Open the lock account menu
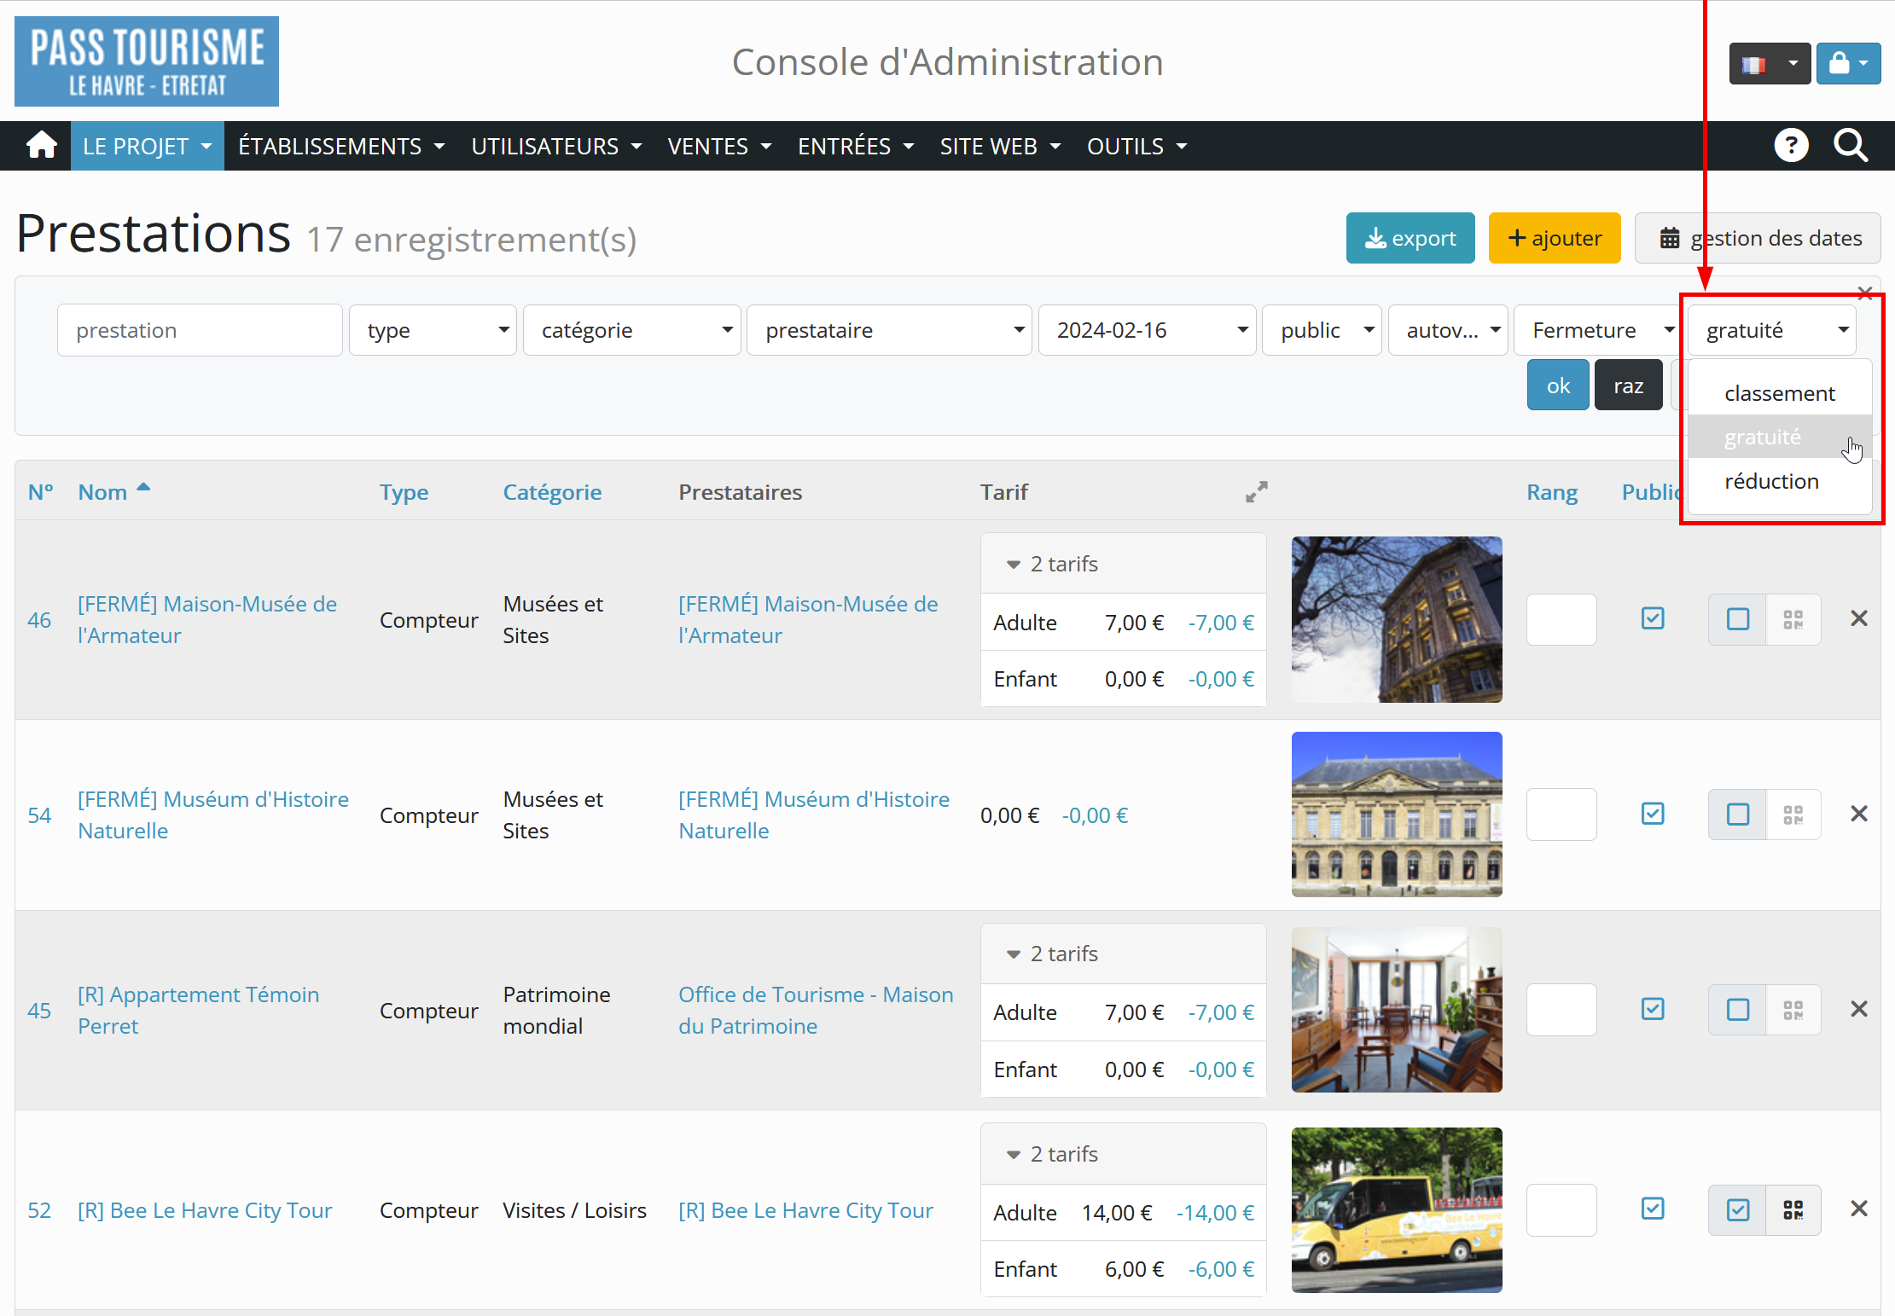Image resolution: width=1895 pixels, height=1316 pixels. coord(1848,64)
